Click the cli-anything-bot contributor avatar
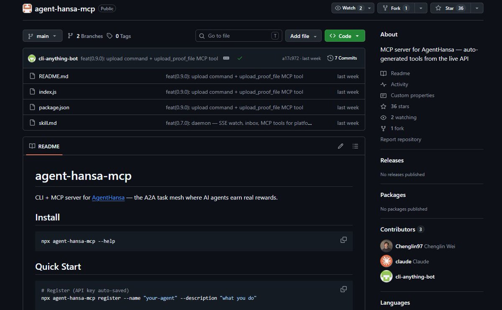The height and width of the screenshot is (310, 502). coord(387,276)
